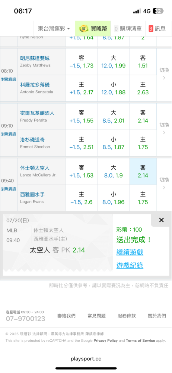Open 服務條款 footer link
Screen dimensions: 172x373
127,316
